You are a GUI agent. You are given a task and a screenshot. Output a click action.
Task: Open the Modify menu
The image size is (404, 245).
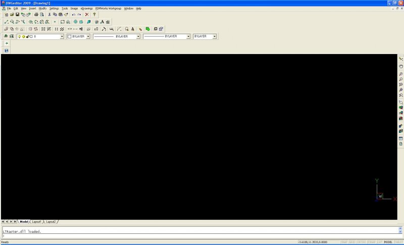coord(42,9)
